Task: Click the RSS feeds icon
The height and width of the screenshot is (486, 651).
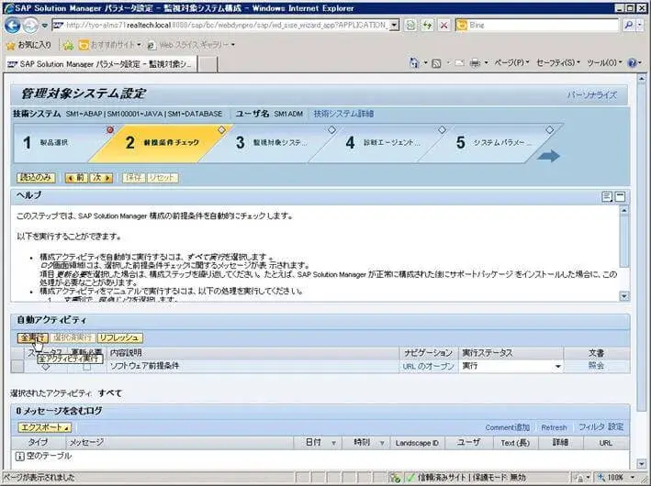Action: (x=436, y=63)
